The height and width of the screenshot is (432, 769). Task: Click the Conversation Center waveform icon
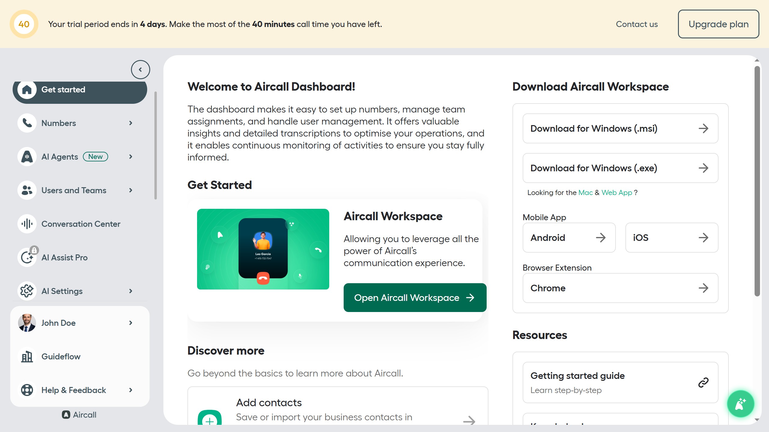(27, 224)
